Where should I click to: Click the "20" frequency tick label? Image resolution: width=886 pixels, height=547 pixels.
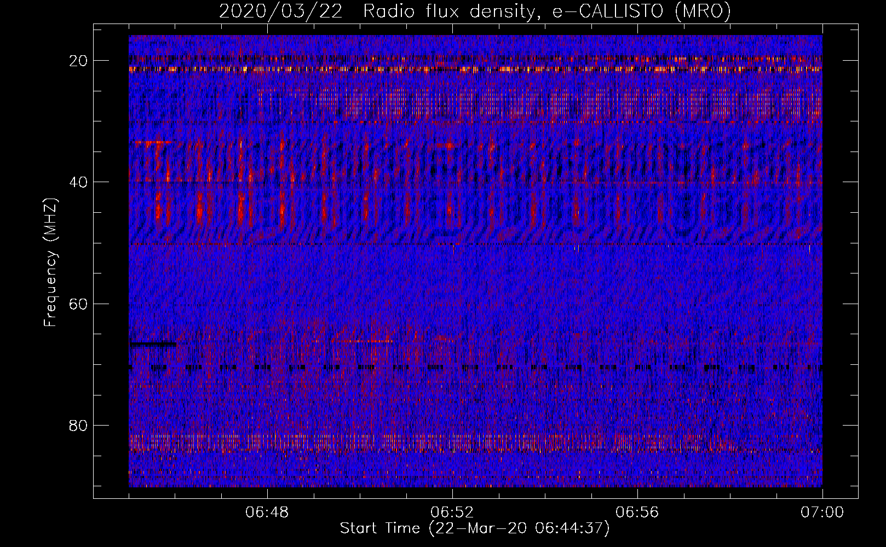79,61
